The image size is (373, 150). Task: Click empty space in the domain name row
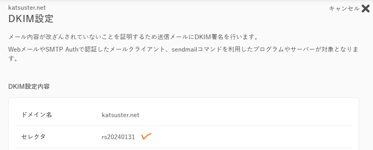pos(245,115)
